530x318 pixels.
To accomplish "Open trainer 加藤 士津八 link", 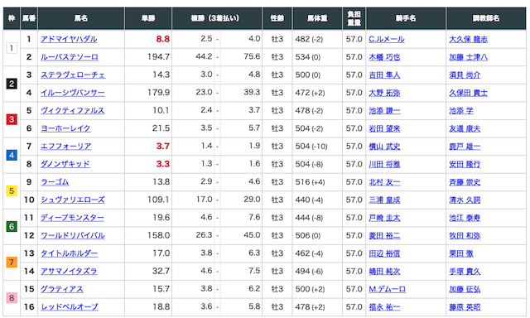I will coord(468,57).
